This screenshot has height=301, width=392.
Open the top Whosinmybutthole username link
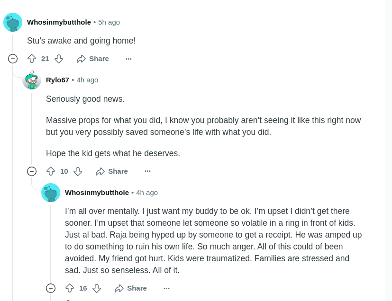(59, 22)
